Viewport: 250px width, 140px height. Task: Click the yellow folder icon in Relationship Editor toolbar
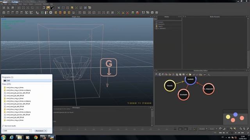190,75
